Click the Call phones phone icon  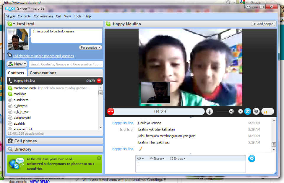(x=10, y=141)
